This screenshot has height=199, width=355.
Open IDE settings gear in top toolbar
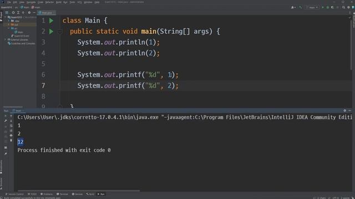348,7
